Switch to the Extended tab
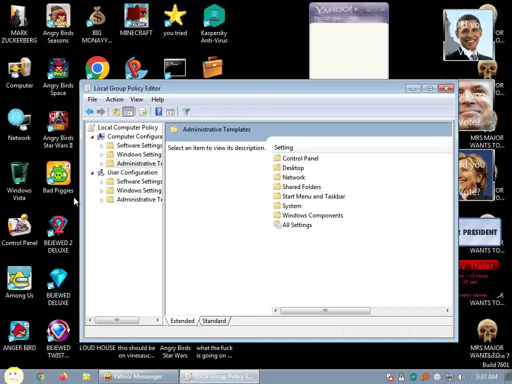 coord(182,321)
